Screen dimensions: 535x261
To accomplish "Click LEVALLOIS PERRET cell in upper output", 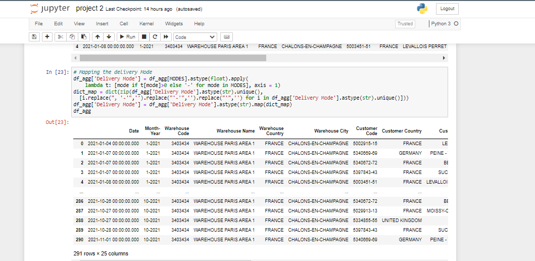I will (x=424, y=46).
